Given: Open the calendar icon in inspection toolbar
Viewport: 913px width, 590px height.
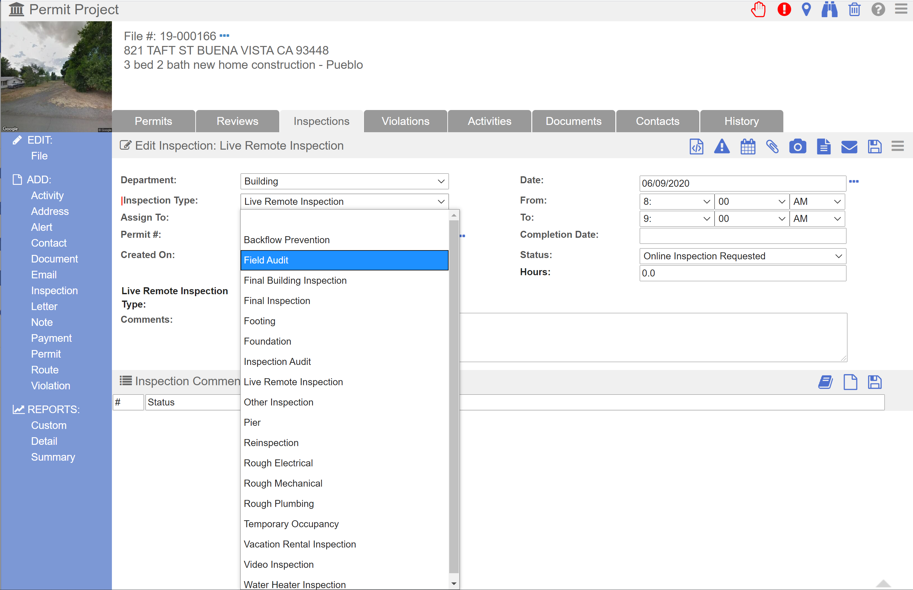Looking at the screenshot, I should click(748, 147).
